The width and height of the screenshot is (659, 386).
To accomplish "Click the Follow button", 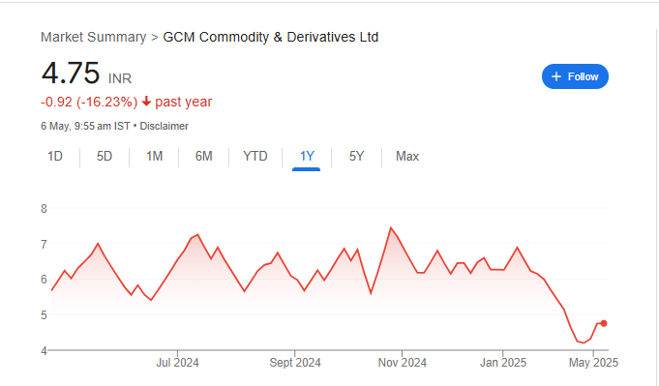I will [575, 76].
